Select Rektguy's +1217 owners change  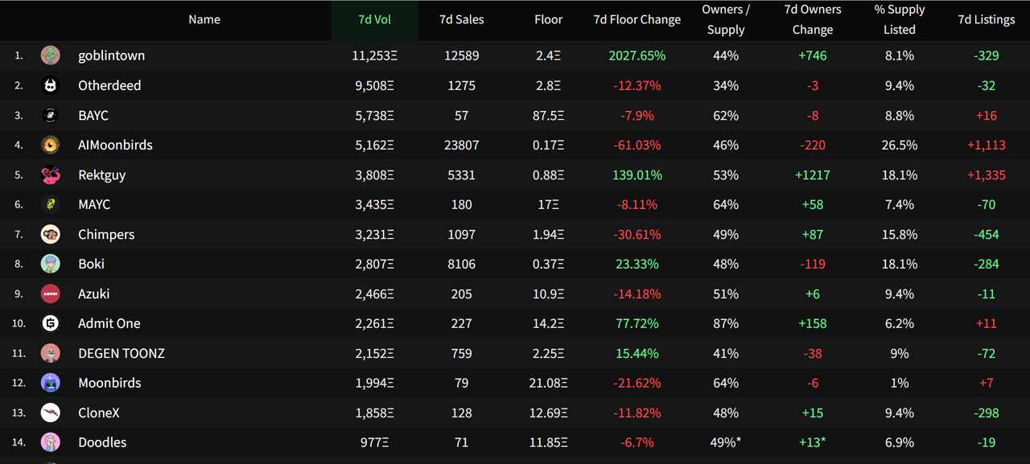point(813,175)
